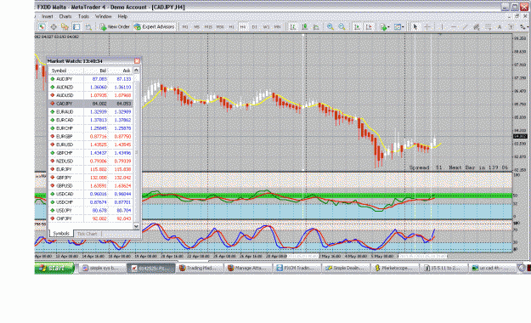Switch chart to H1 timeframe
This screenshot has width=531, height=323.
tap(231, 27)
